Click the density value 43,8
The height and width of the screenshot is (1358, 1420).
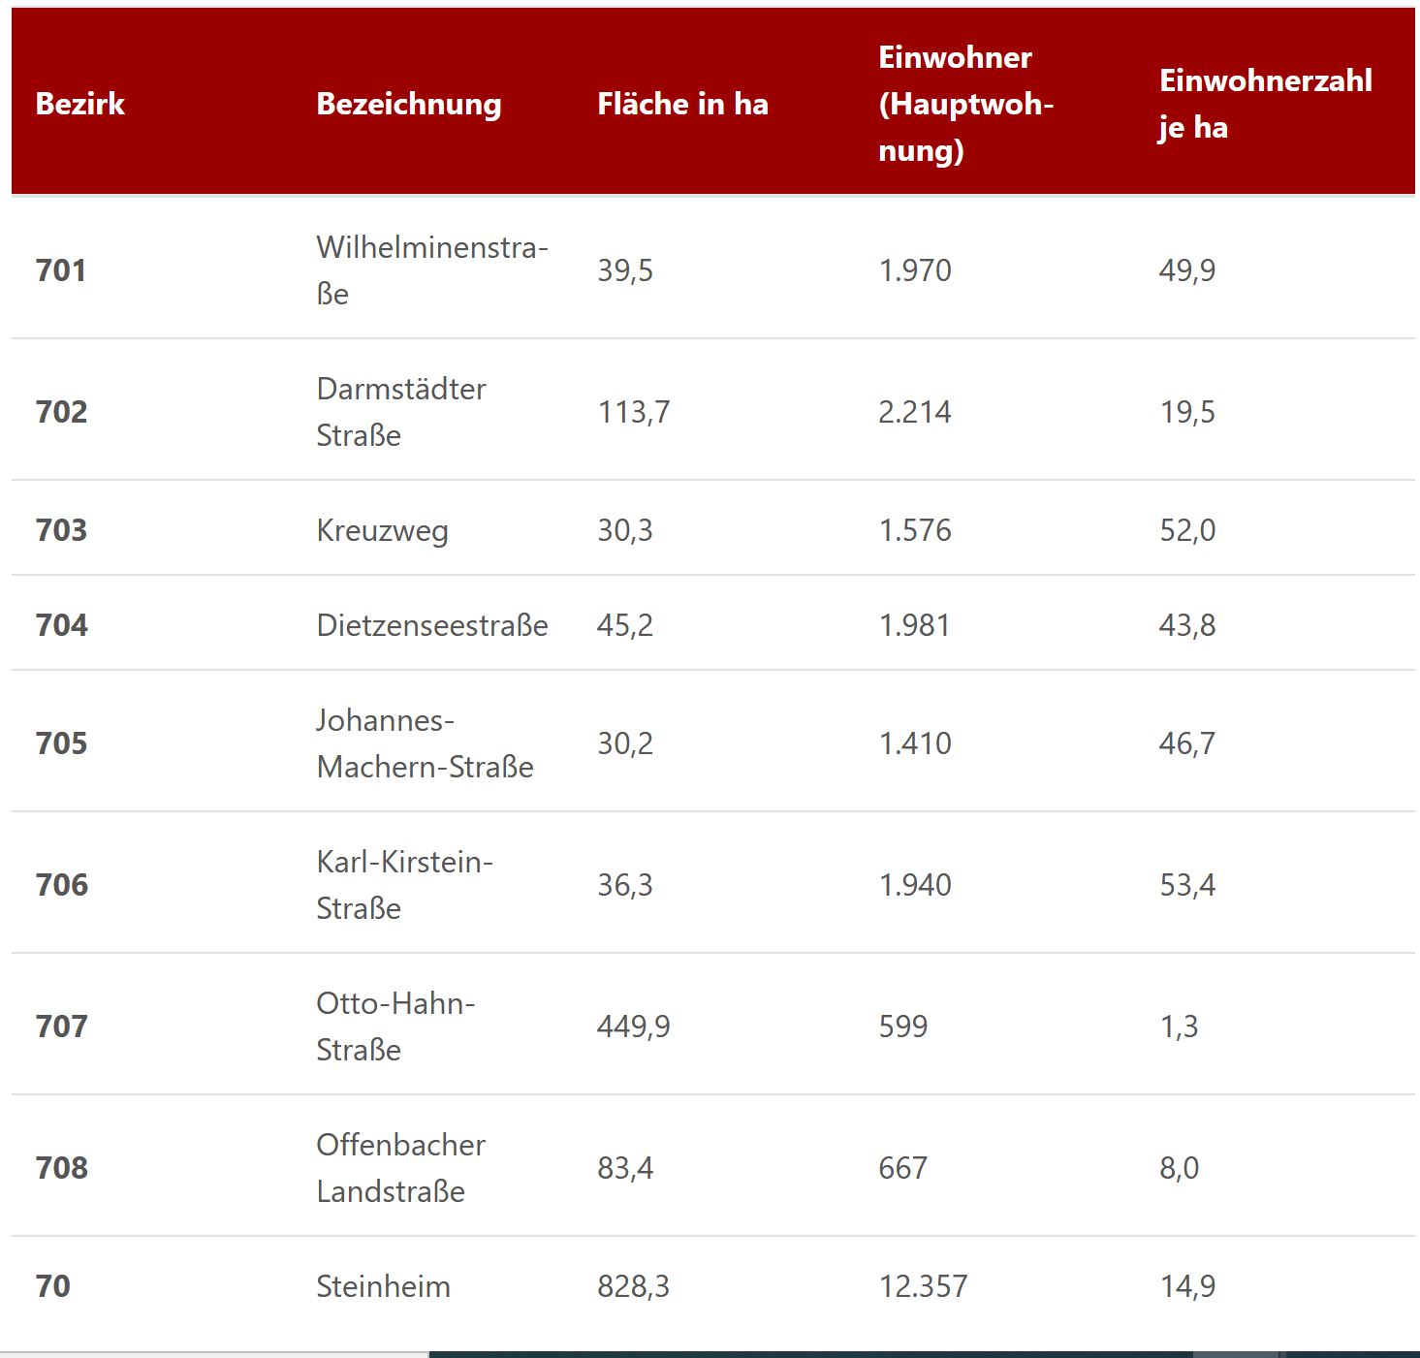[1187, 625]
